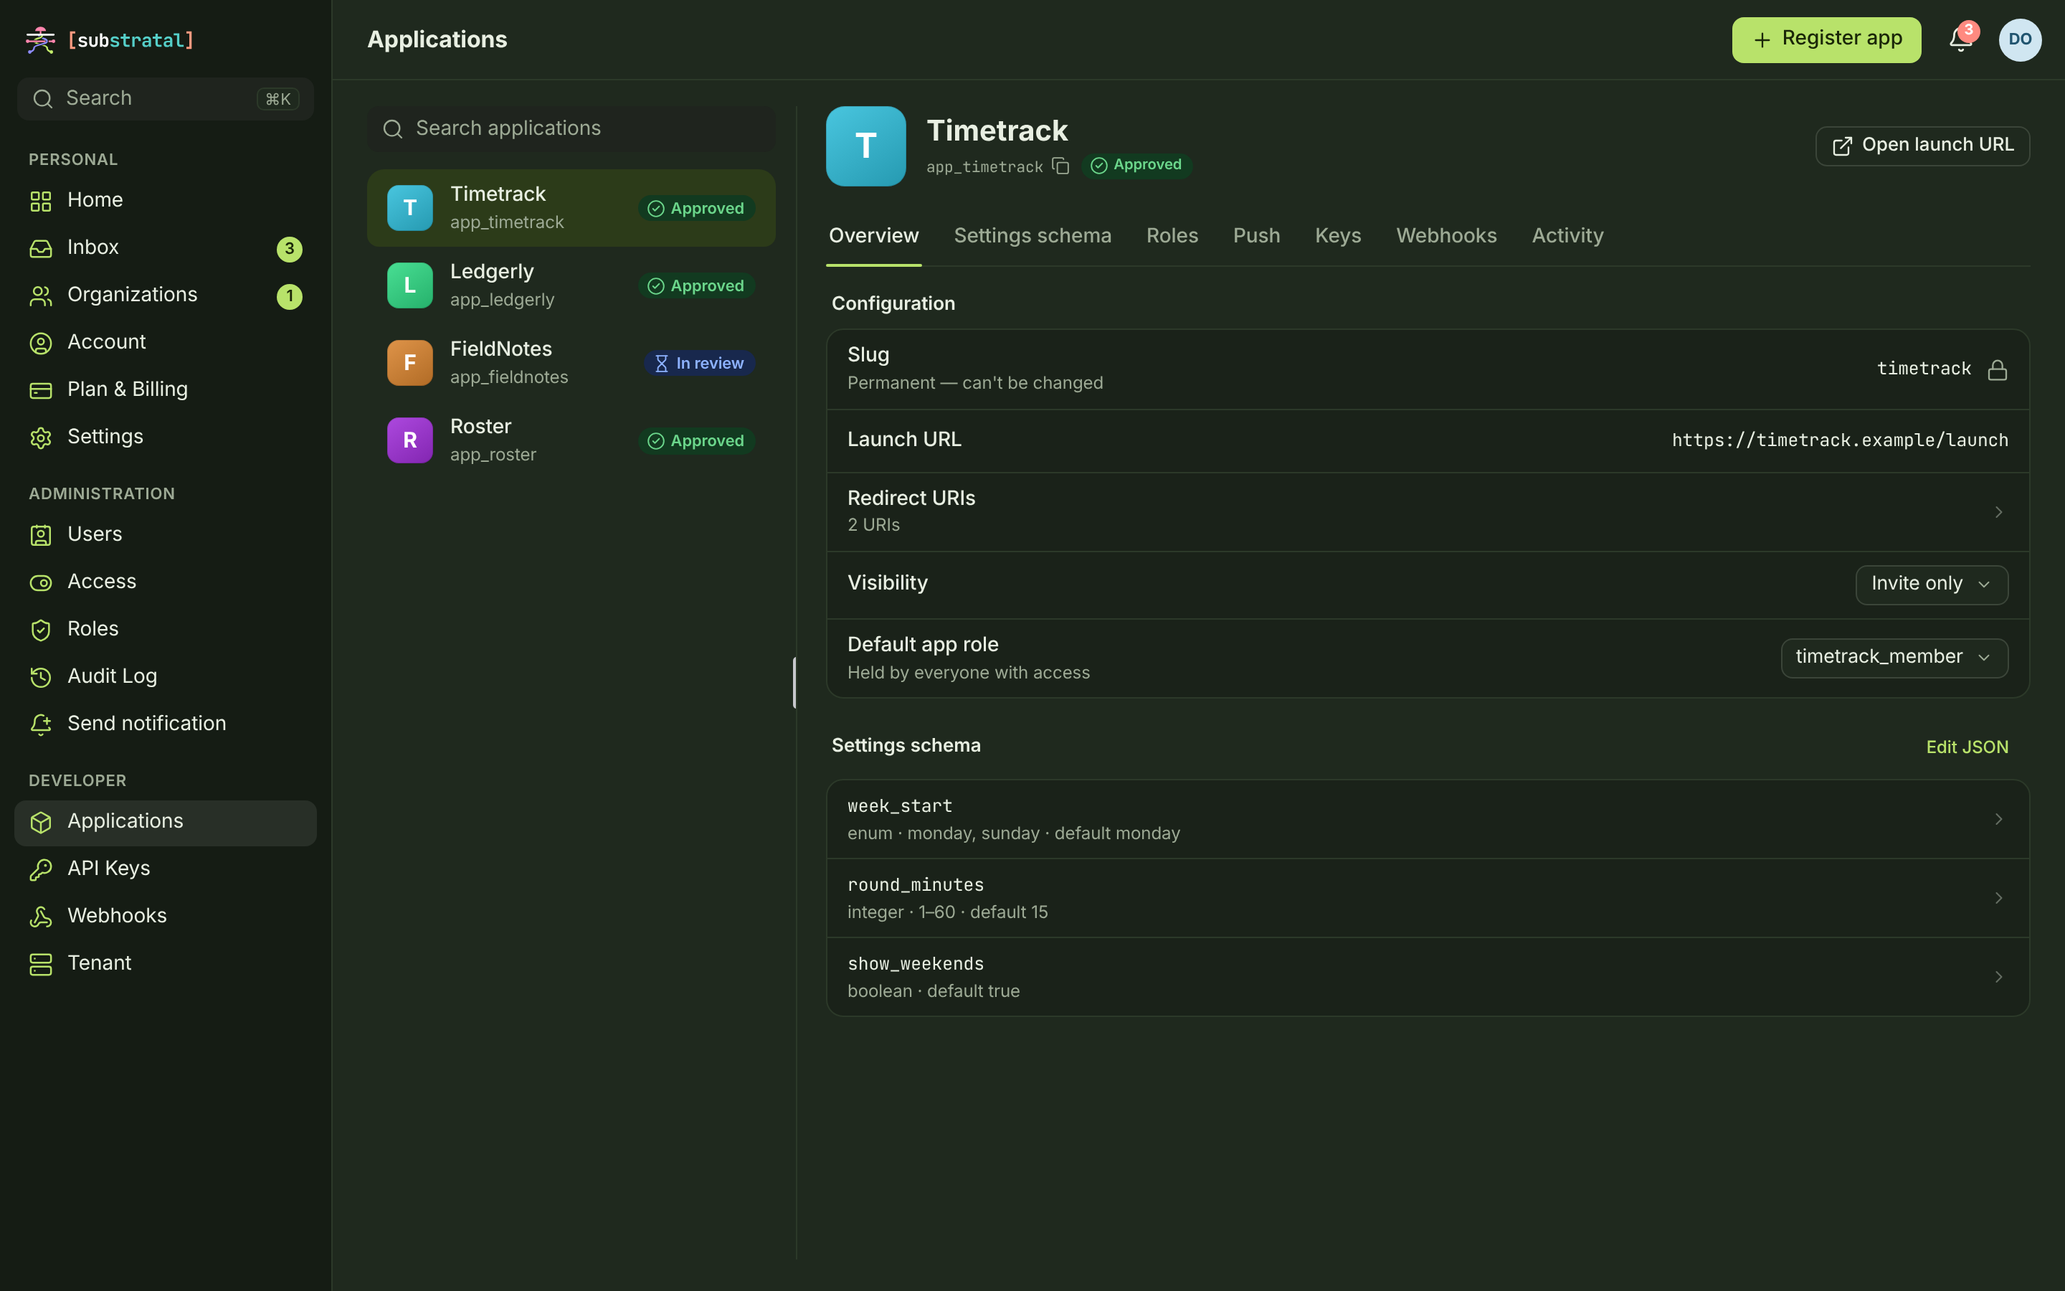Expand the Redirect URIs row

pyautogui.click(x=1428, y=511)
